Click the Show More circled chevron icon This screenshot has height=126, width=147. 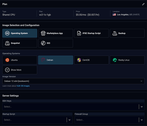point(7,70)
